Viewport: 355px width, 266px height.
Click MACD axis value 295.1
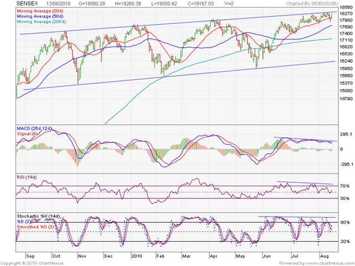(x=346, y=134)
